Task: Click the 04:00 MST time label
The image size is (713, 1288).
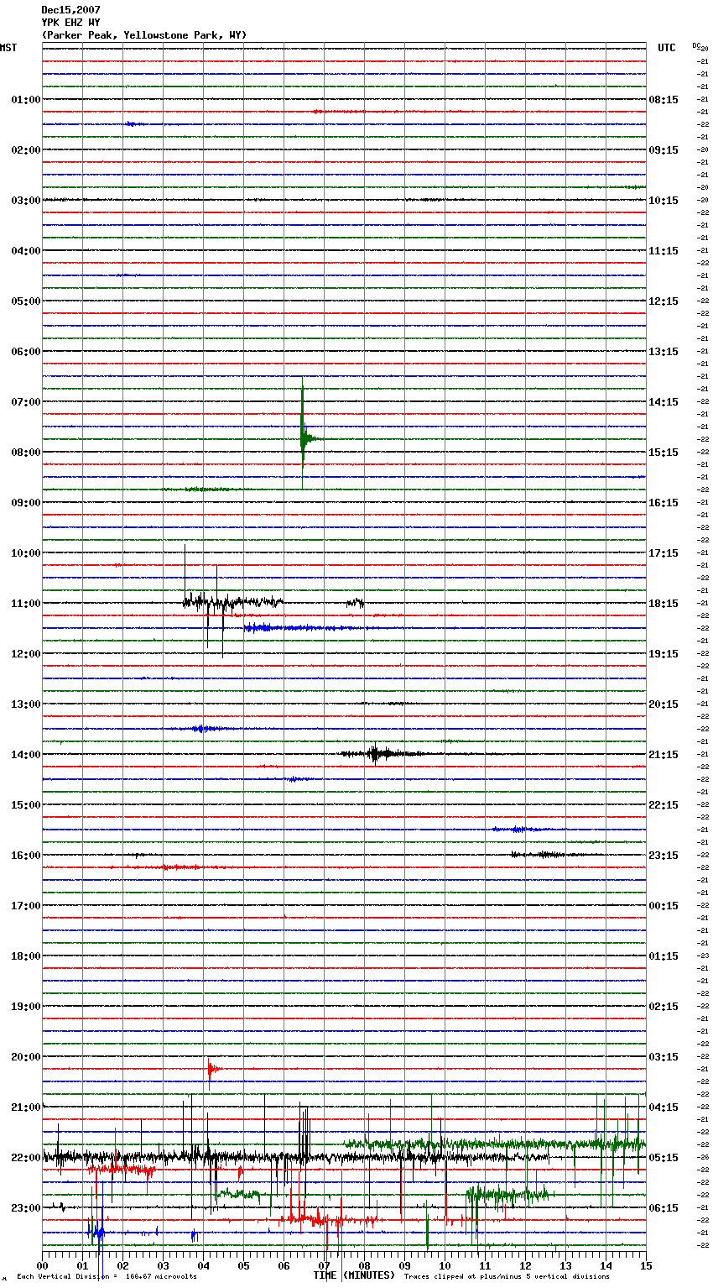Action: click(x=26, y=251)
